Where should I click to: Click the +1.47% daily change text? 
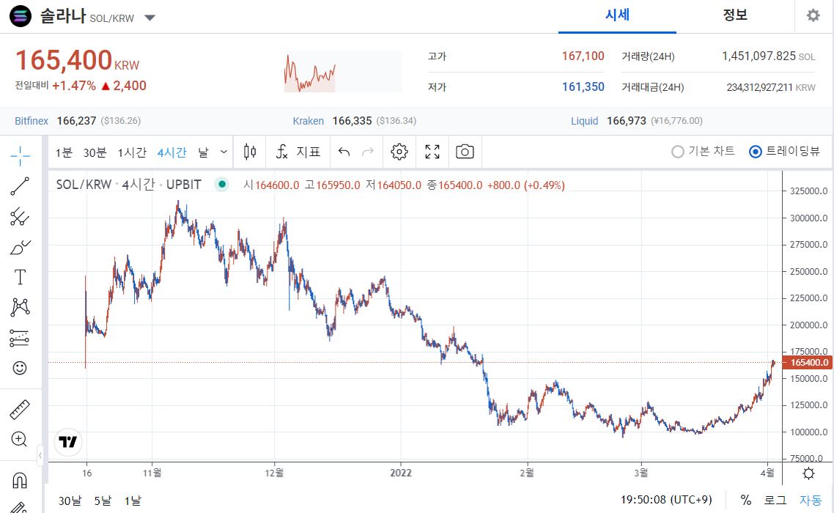[x=74, y=86]
